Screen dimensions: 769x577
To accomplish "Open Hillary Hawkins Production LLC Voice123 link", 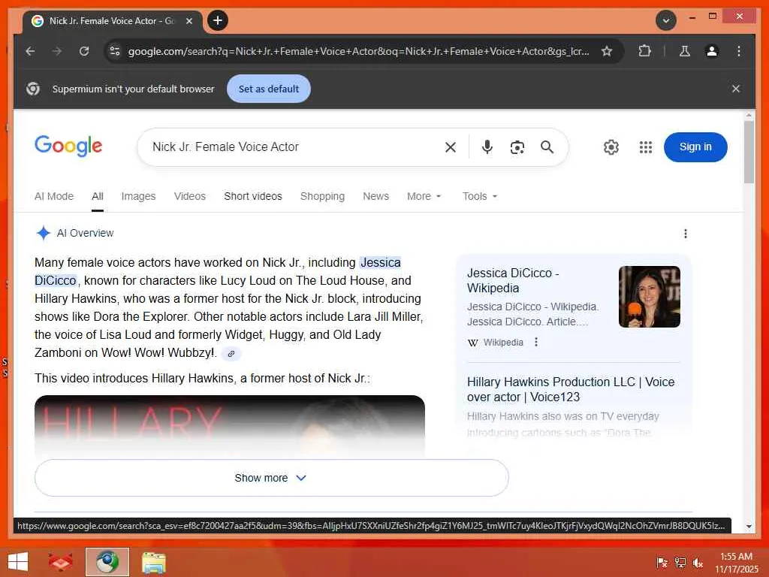I will (571, 389).
